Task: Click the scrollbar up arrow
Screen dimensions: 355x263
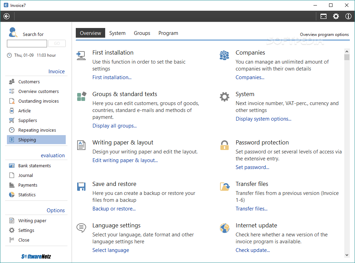Action: click(x=347, y=51)
